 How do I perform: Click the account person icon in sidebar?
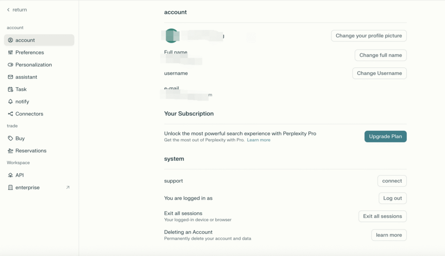[10, 40]
